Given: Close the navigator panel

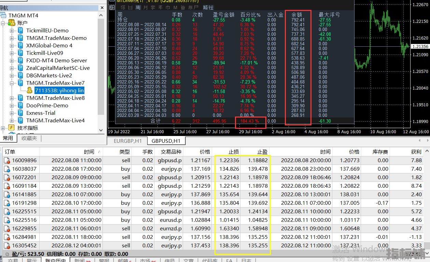Looking at the screenshot, I should (102, 7).
